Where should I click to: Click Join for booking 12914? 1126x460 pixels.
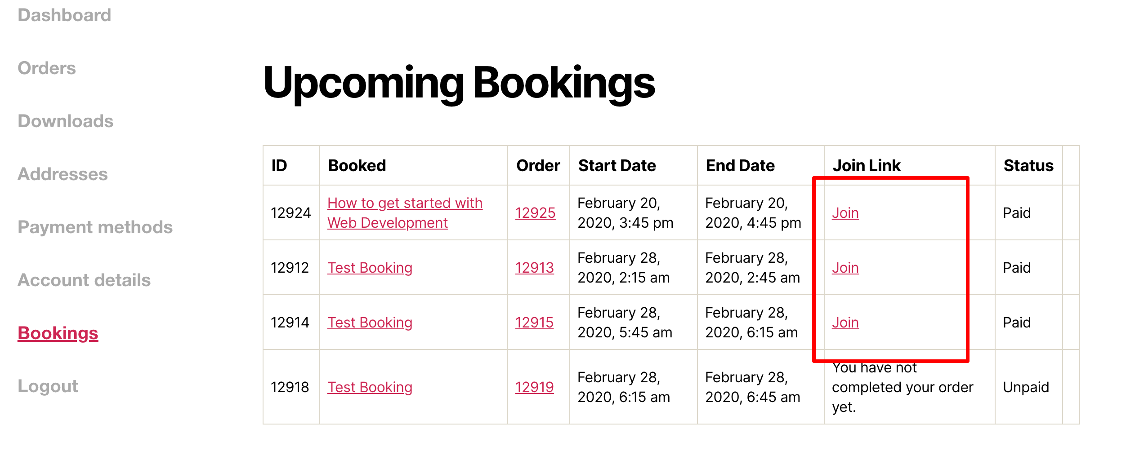click(845, 323)
